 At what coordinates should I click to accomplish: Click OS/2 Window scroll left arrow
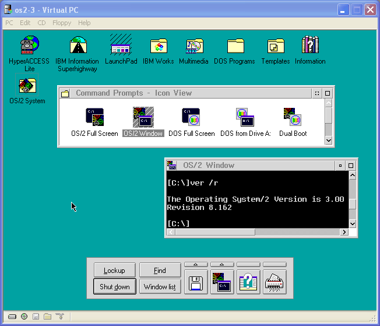(x=171, y=232)
